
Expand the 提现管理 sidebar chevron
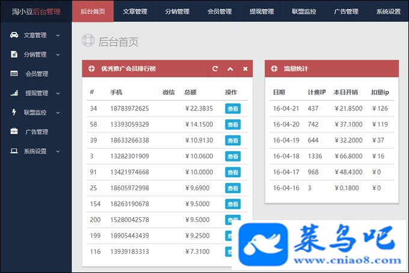[x=58, y=94]
